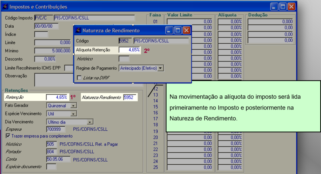The width and height of the screenshot is (321, 174).
Task: Click the Desconto percentage field
Action: coord(45,59)
